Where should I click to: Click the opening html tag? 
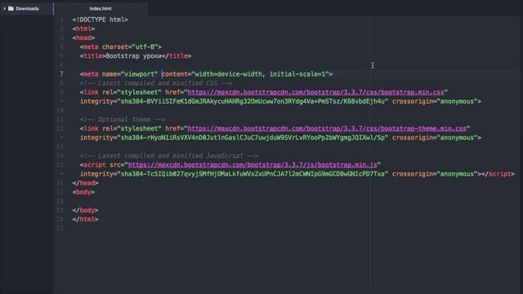[83, 29]
